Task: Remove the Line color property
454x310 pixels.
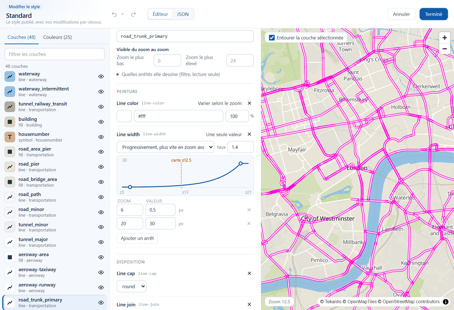Action: (x=249, y=103)
